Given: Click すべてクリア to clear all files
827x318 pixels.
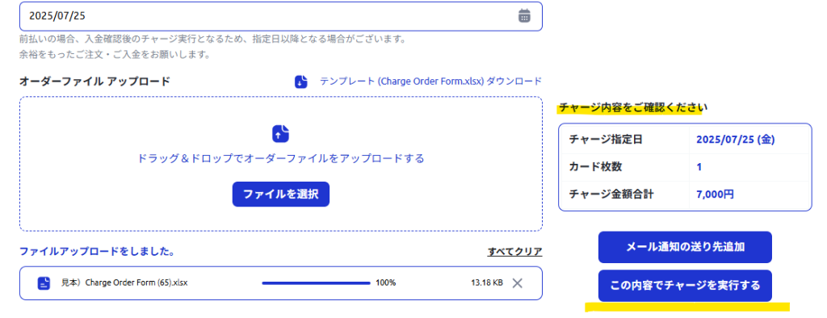Looking at the screenshot, I should [x=514, y=252].
